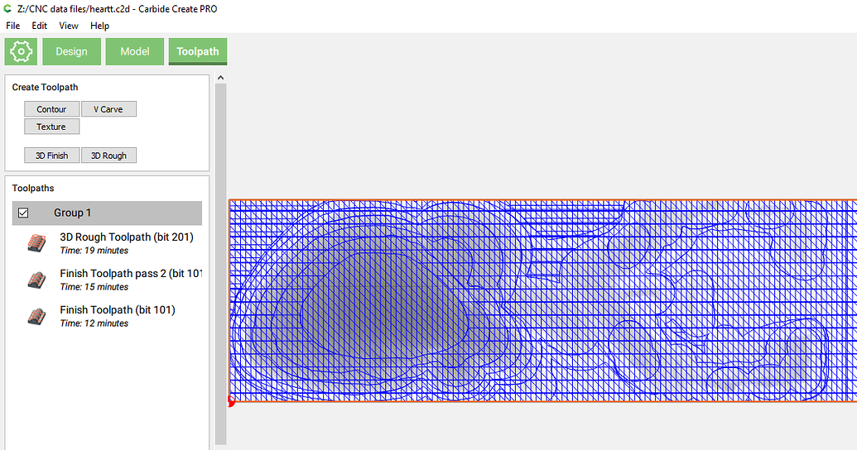Click the Time: 12 minutes text
This screenshot has width=857, height=450.
94,323
